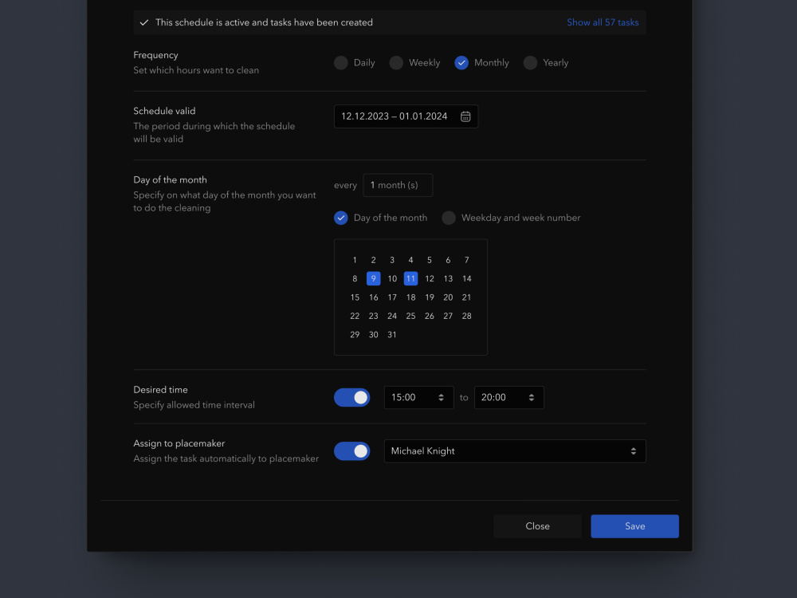The width and height of the screenshot is (797, 598).
Task: Select day 8 in the month grid
Action: [355, 278]
